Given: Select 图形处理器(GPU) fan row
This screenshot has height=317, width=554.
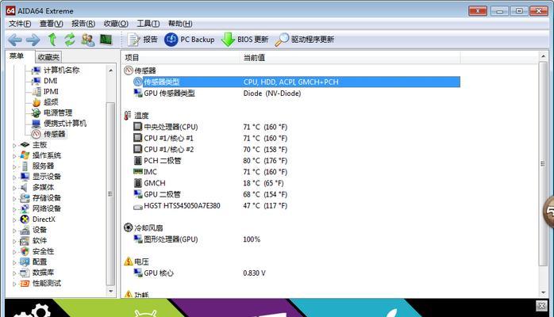Looking at the screenshot, I should [296, 239].
